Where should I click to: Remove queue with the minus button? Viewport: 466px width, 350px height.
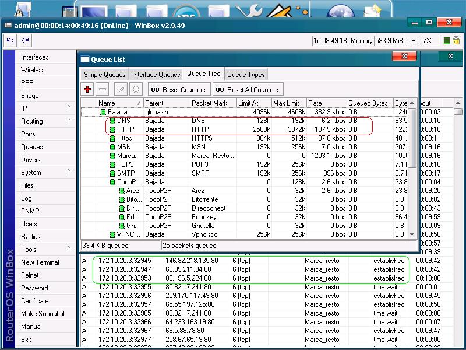click(103, 89)
